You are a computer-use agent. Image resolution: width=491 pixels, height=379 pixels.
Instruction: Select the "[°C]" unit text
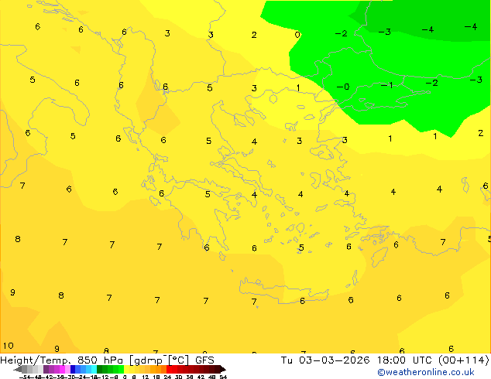point(179,360)
